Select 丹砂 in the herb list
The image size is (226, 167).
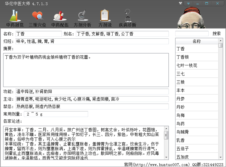tap(197, 107)
